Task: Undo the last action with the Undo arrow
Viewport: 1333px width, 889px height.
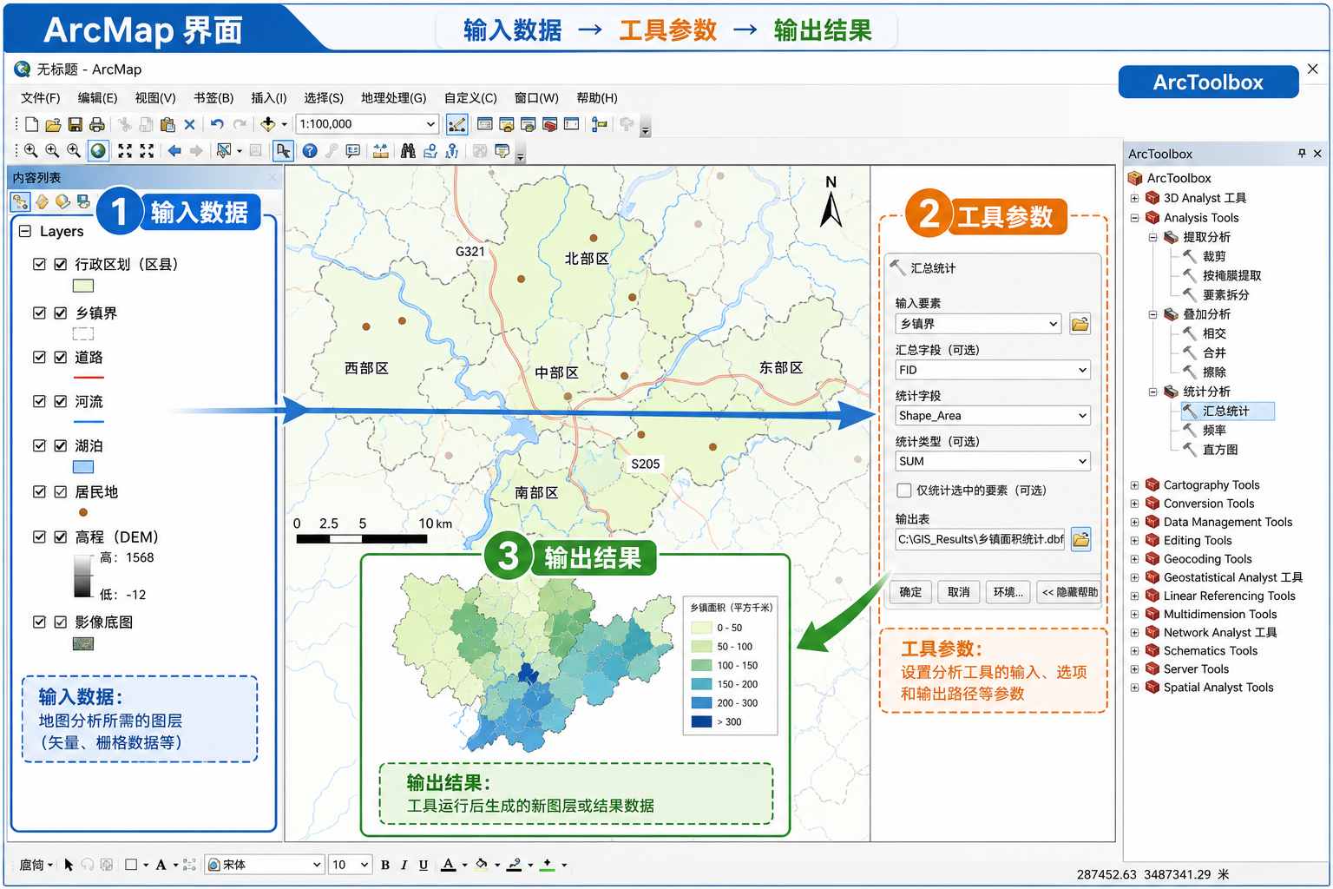Action: pyautogui.click(x=217, y=124)
